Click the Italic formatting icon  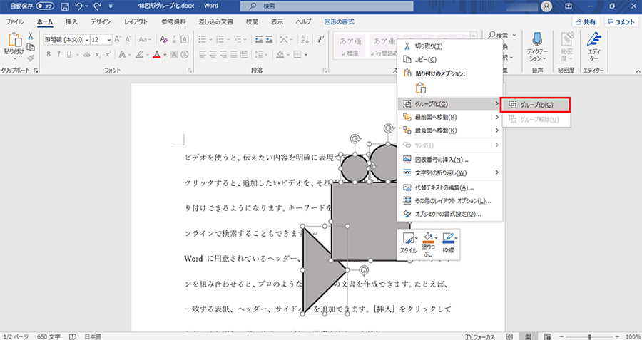coord(60,54)
